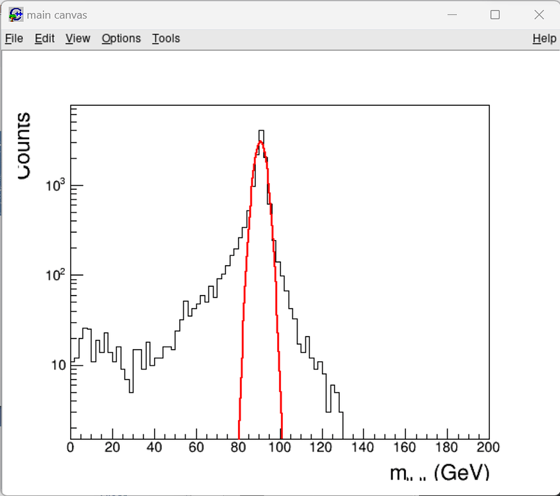Click the y-axis label 10
Viewport: 560px width, 496px height.
point(59,365)
